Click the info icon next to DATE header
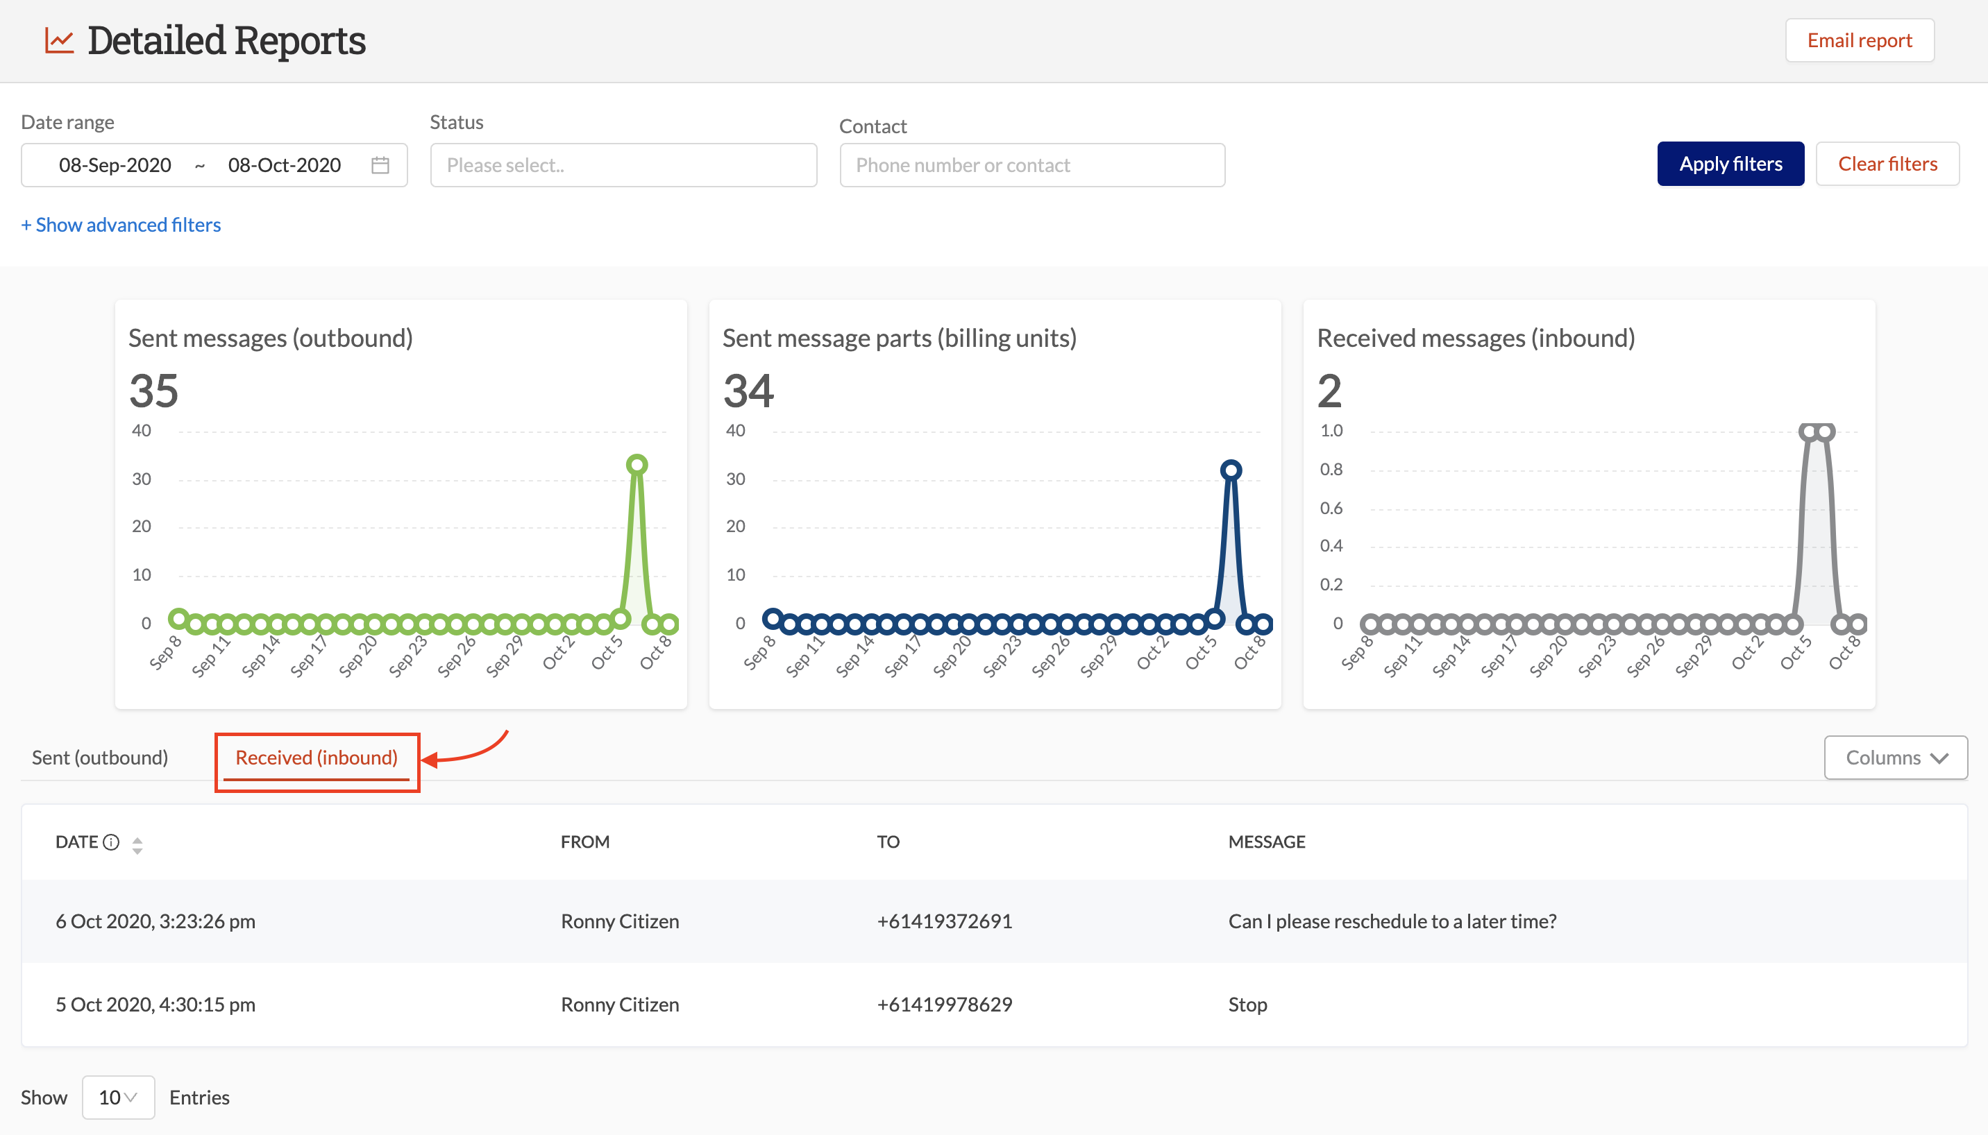Screen dimensions: 1988x1135 [x=112, y=842]
